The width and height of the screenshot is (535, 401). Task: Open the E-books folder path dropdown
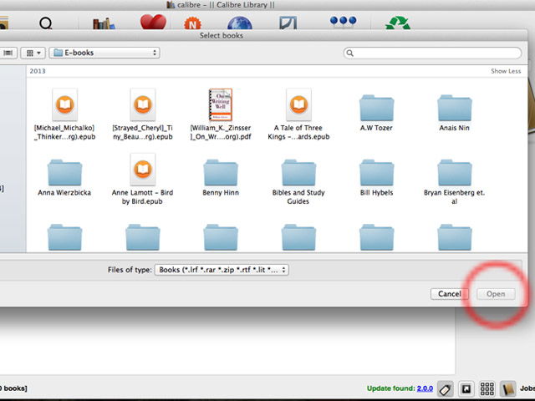click(104, 53)
